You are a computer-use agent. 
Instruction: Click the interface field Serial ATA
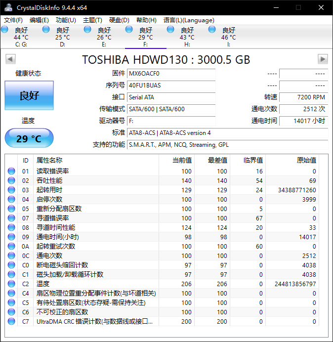click(171, 97)
